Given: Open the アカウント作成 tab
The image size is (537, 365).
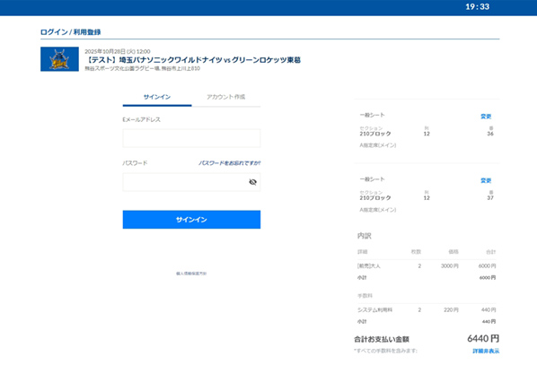Looking at the screenshot, I should [x=225, y=97].
